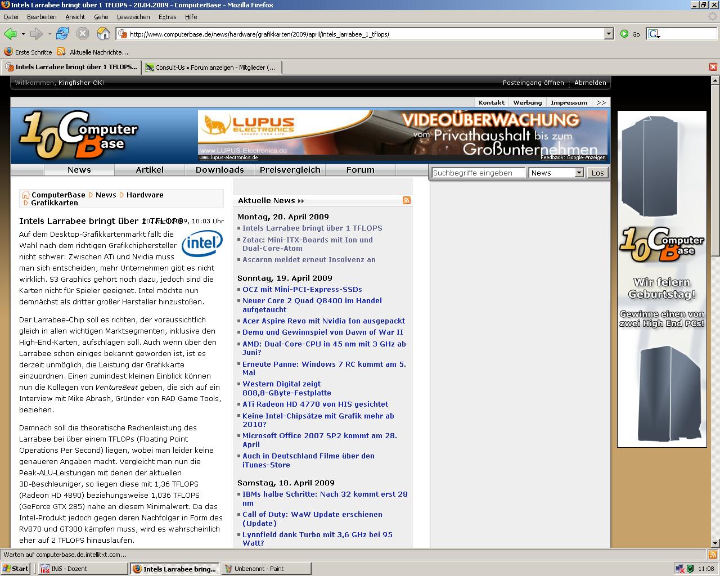
Task: Open OCZ mit Mini-PCI-Express-SSDs news link
Action: pos(302,289)
